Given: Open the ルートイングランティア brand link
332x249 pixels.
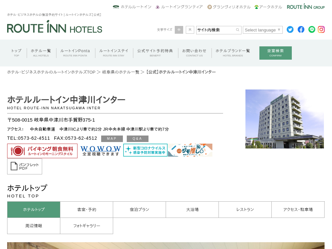Looking at the screenshot, I should point(179,7).
